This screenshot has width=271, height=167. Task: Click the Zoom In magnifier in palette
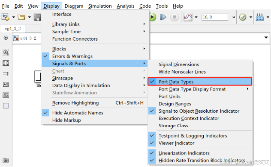tap(6, 53)
